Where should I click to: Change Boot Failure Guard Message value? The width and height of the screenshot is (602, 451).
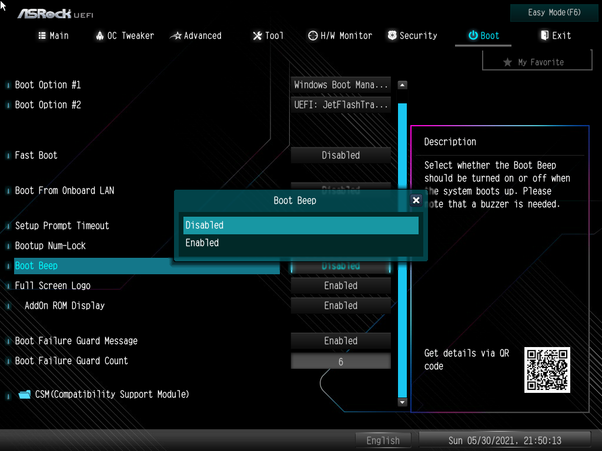pos(340,341)
